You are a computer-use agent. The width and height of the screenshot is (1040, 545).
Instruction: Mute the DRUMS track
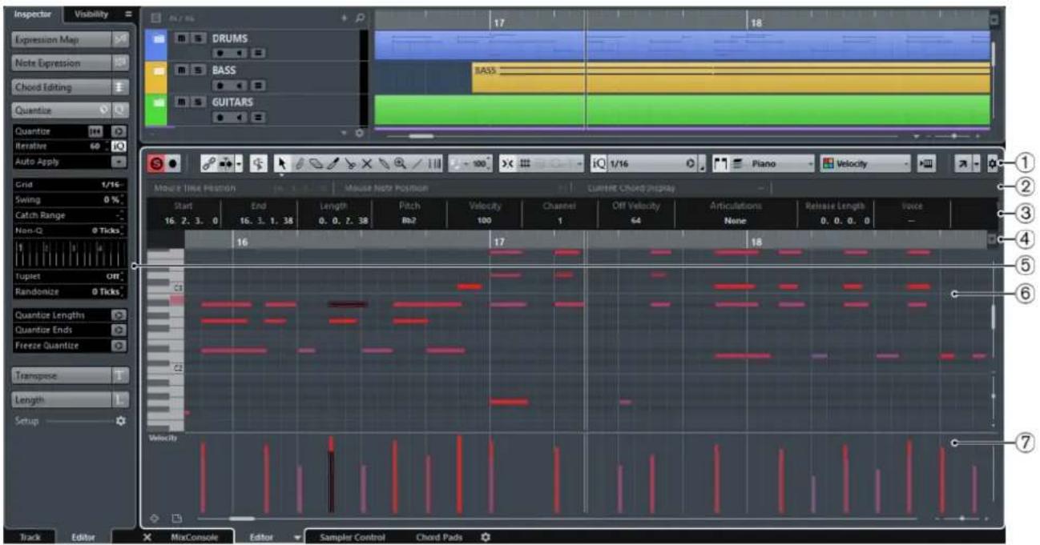point(183,38)
